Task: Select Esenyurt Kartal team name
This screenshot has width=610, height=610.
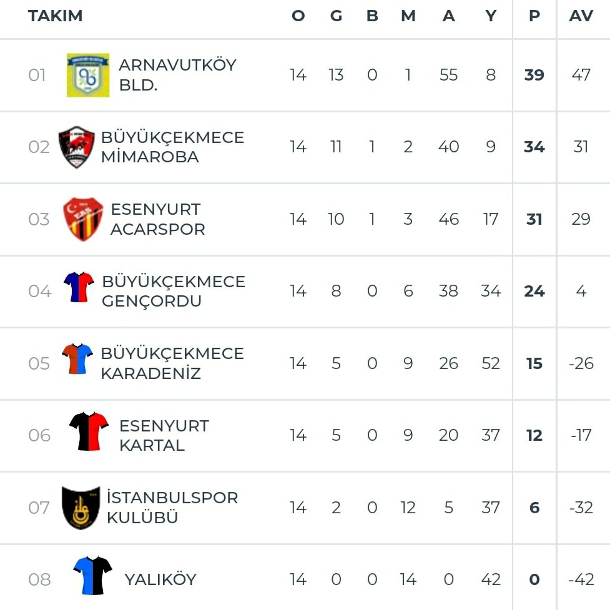Action: tap(164, 435)
